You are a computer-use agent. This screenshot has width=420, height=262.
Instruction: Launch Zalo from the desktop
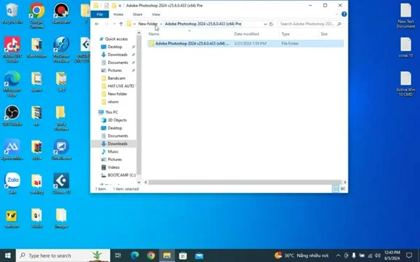tap(12, 183)
